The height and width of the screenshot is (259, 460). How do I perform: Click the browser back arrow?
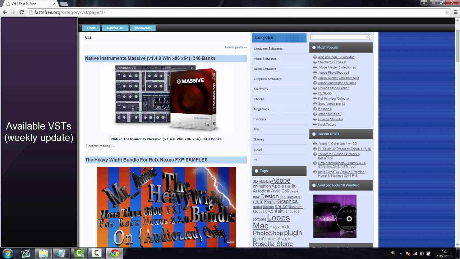coord(5,12)
